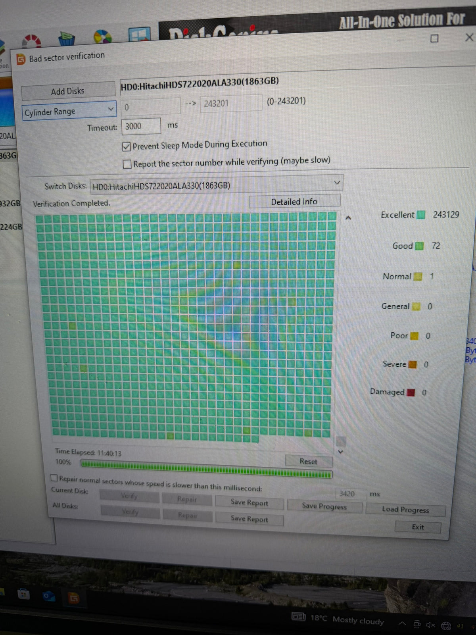Expand the Switch Disks dropdown
Image resolution: width=476 pixels, height=635 pixels.
(217, 185)
